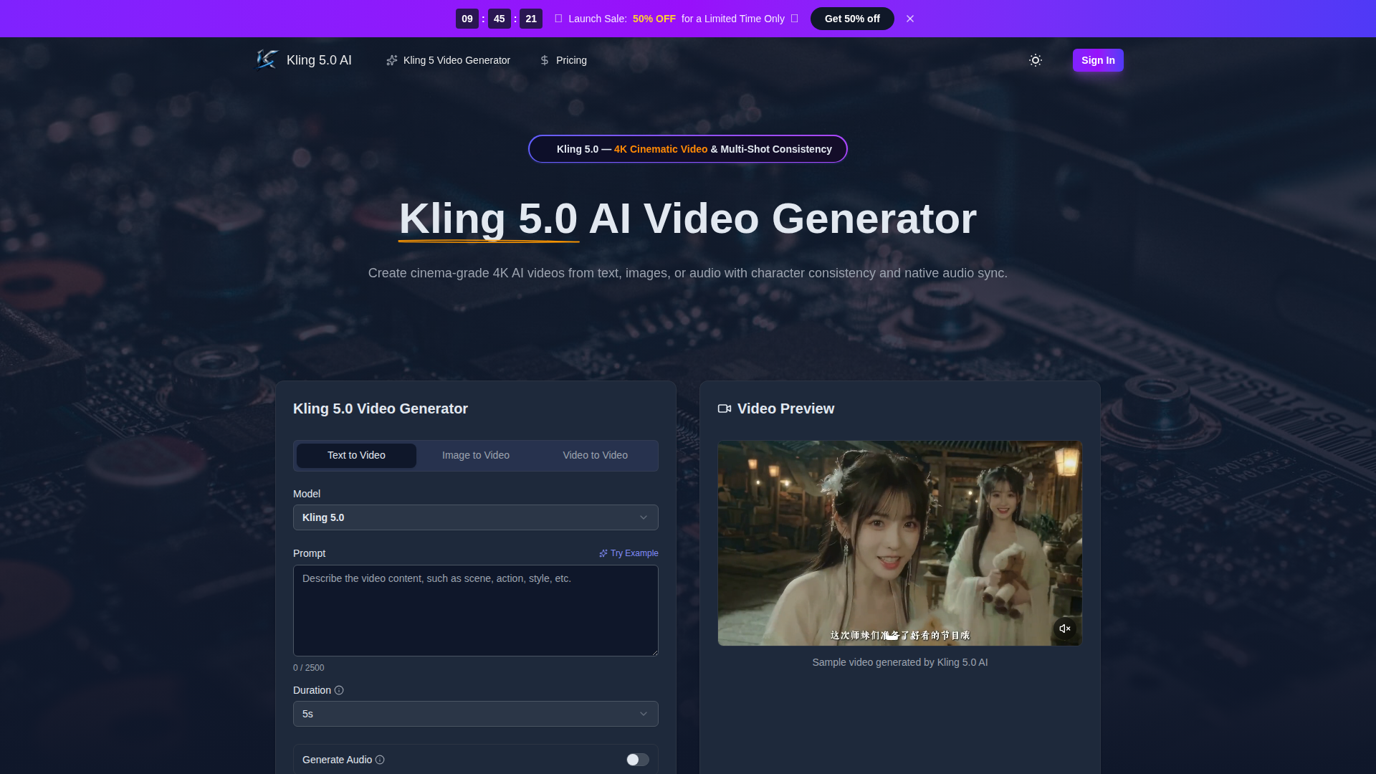This screenshot has width=1376, height=774.
Task: Close the launch sale banner
Action: point(909,19)
